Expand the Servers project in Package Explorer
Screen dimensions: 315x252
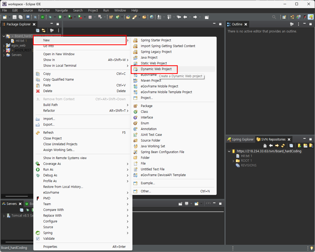[x=4, y=55]
